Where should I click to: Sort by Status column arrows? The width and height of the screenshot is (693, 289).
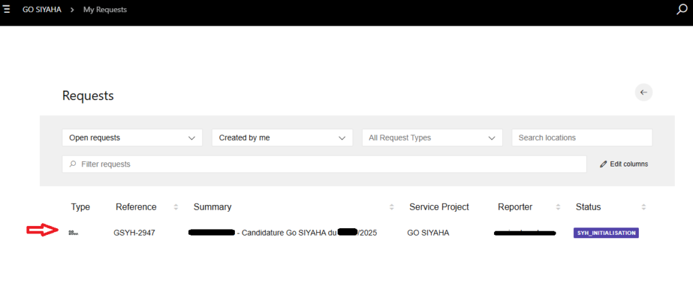click(644, 207)
